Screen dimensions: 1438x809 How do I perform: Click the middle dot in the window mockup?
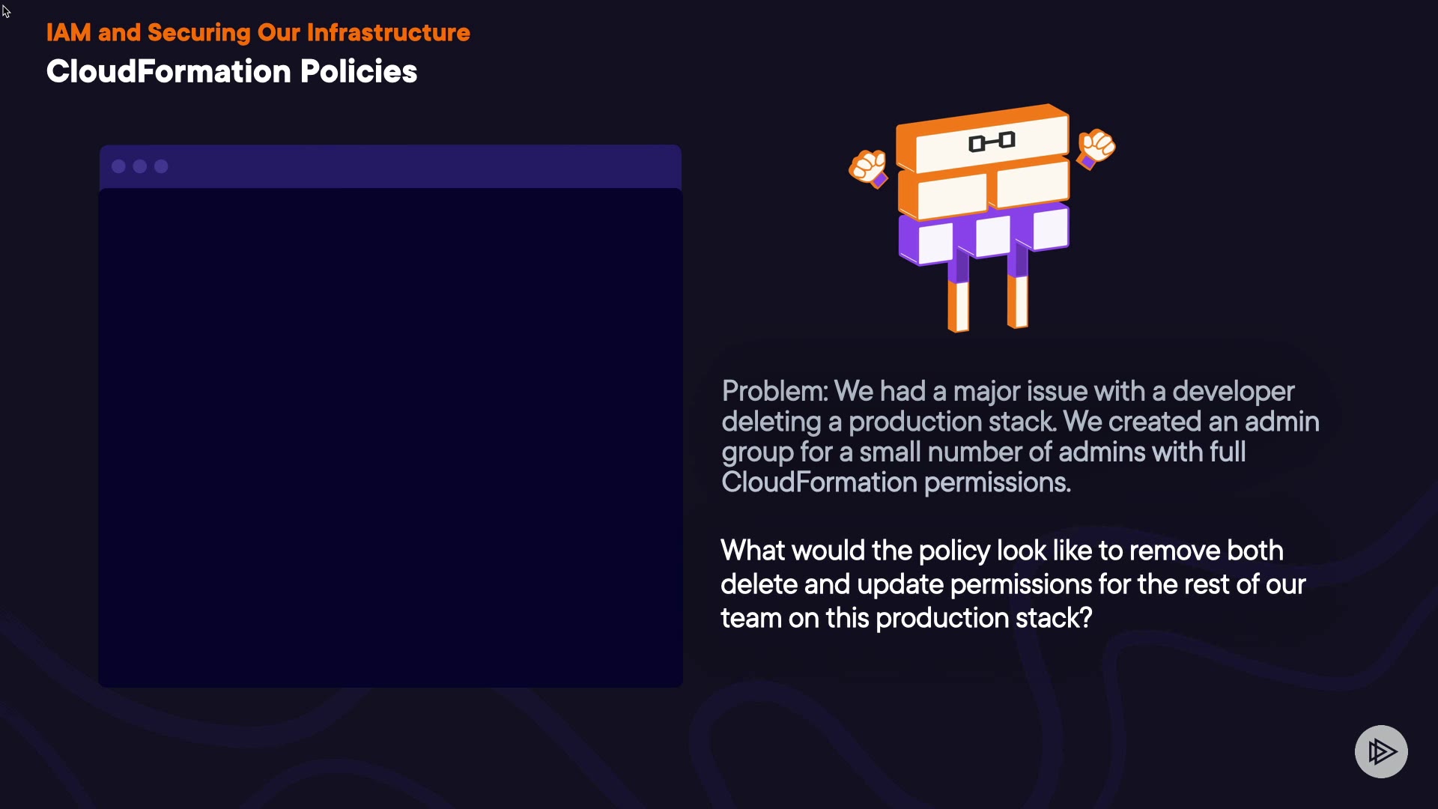point(140,166)
